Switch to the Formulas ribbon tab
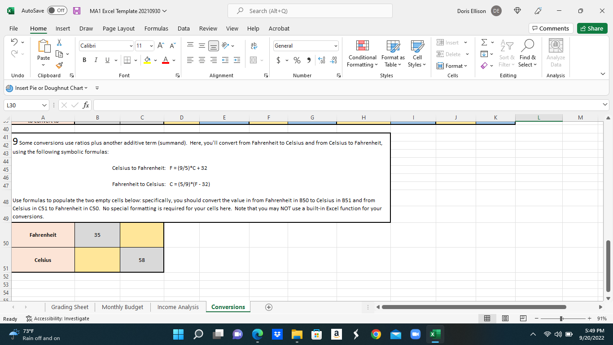Screen dimensions: 613x345 156,28
